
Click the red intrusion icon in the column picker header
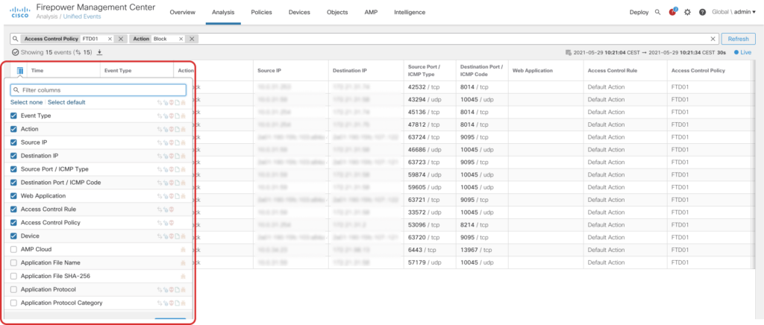point(171,103)
